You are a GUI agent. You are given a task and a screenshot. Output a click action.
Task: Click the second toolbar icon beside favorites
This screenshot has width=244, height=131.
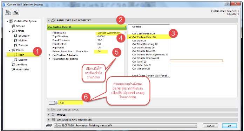[16, 12]
